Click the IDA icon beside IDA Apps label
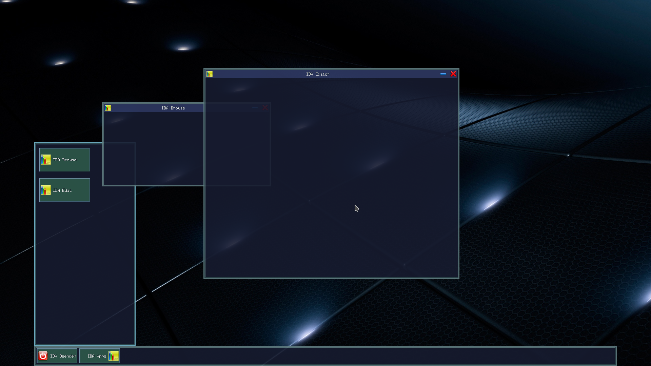651x366 pixels. pyautogui.click(x=114, y=356)
